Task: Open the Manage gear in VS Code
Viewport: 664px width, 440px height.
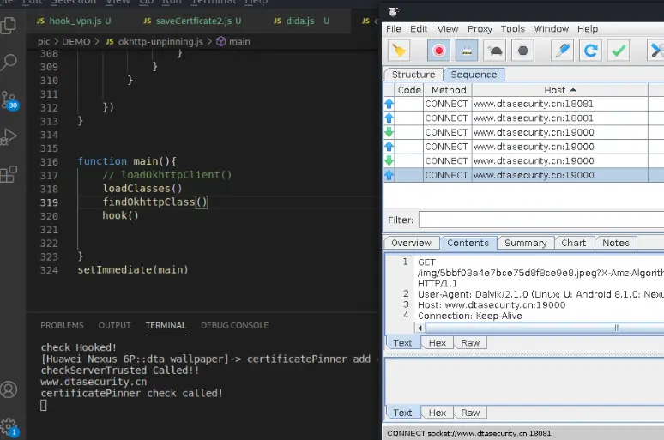Action: [9, 427]
